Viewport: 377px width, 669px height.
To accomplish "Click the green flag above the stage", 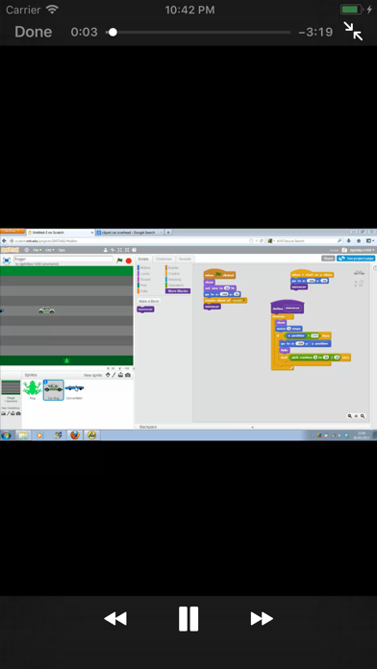I will pos(119,260).
